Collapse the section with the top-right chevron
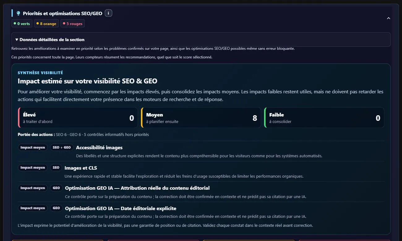This screenshot has width=402, height=241. tap(389, 18)
